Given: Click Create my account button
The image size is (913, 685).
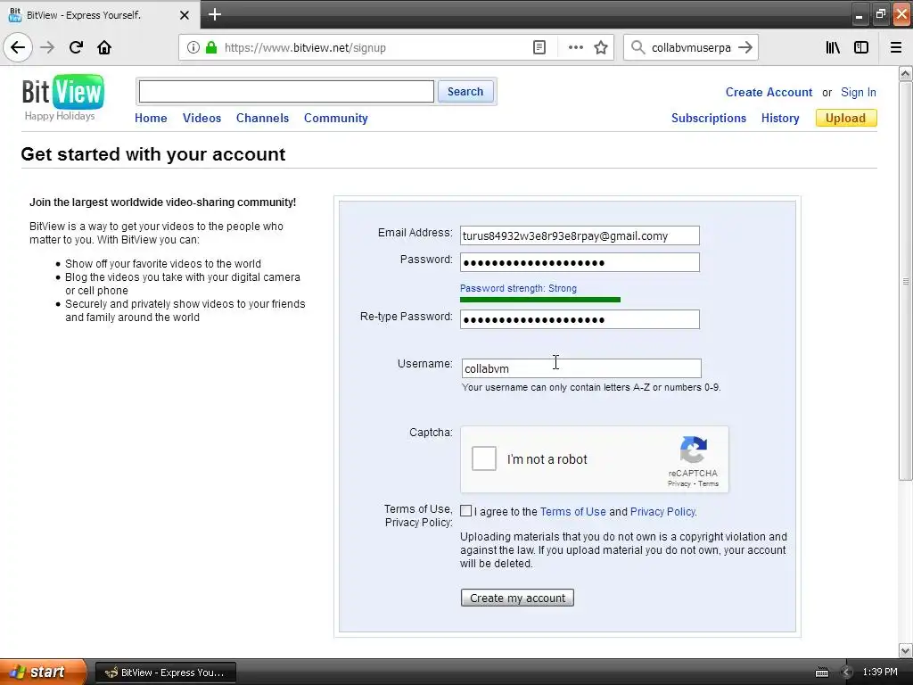Looking at the screenshot, I should pos(517,598).
